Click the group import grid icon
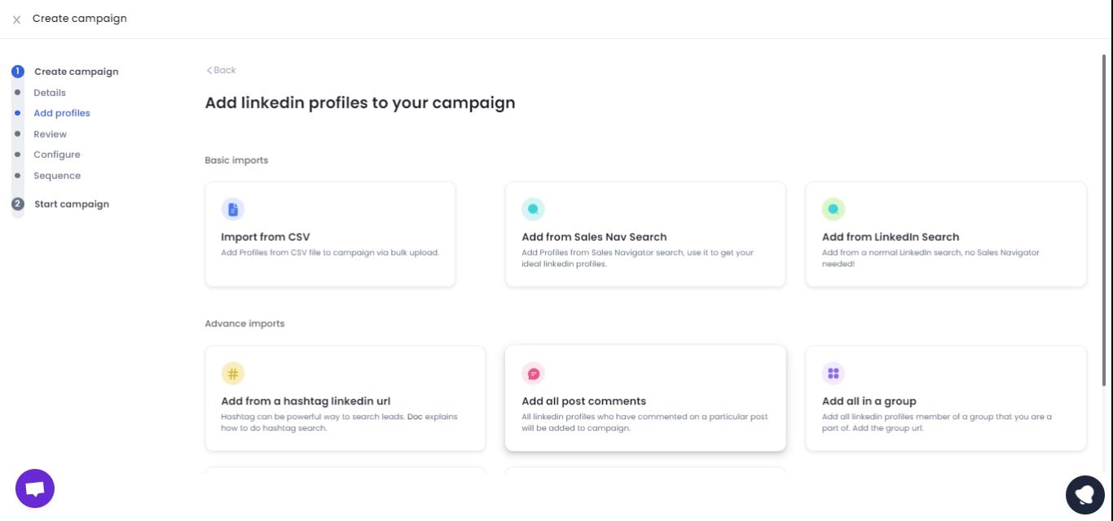This screenshot has height=521, width=1113. click(x=834, y=373)
